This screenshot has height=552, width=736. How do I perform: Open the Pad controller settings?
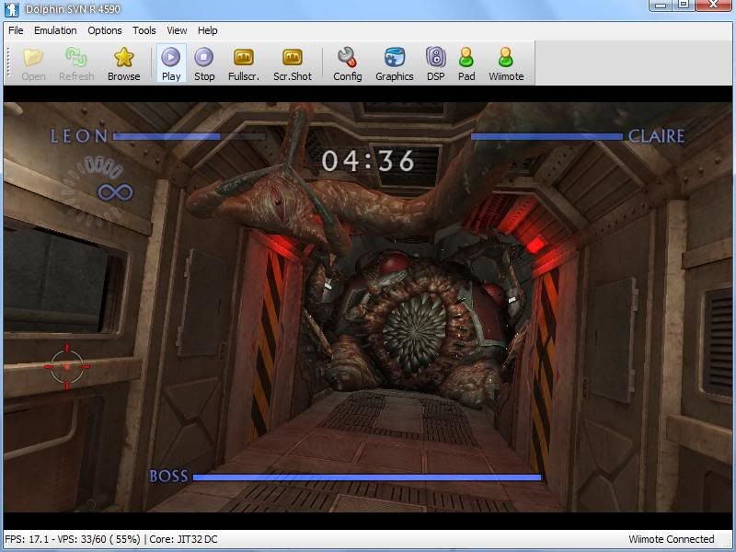pos(466,63)
